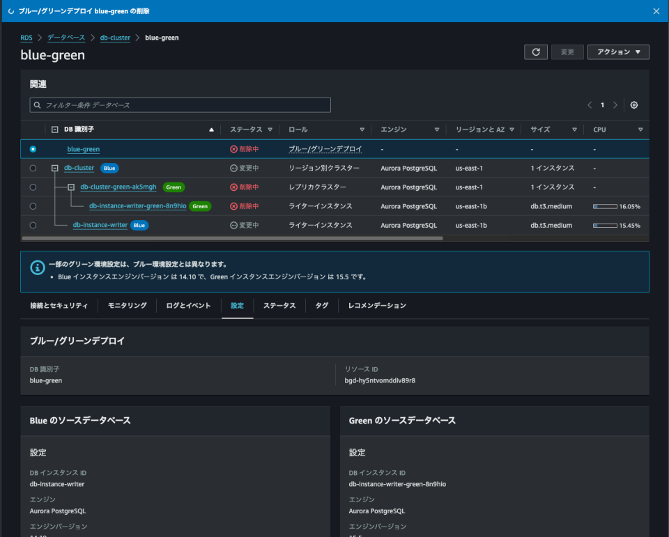
Task: Open the アクション dropdown menu
Action: [617, 52]
